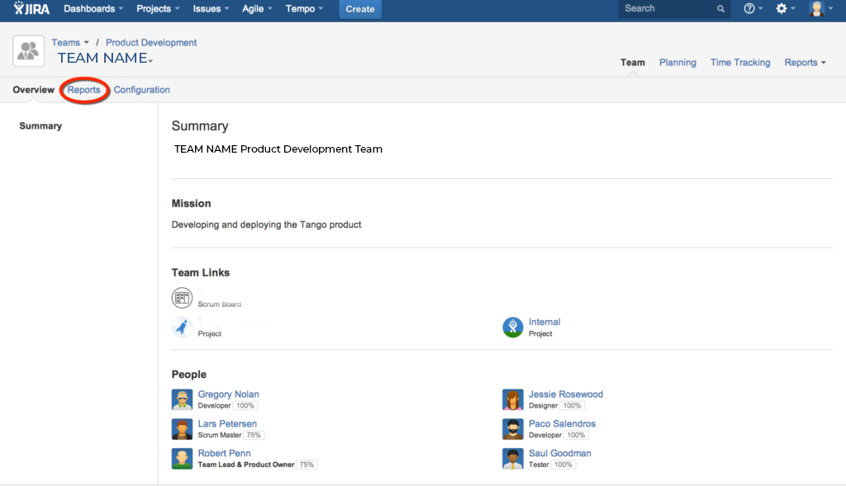Viewport: 846px width, 486px height.
Task: Select Jessie Rosewood's avatar thumbnail
Action: click(x=512, y=400)
